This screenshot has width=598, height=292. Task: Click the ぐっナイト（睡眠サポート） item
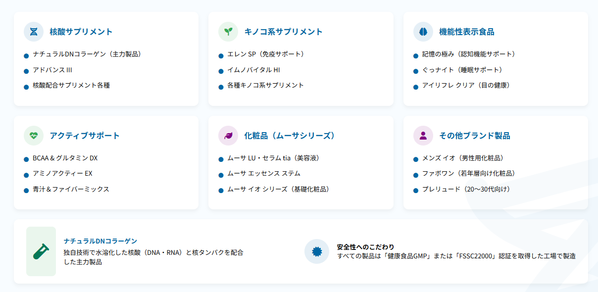464,70
